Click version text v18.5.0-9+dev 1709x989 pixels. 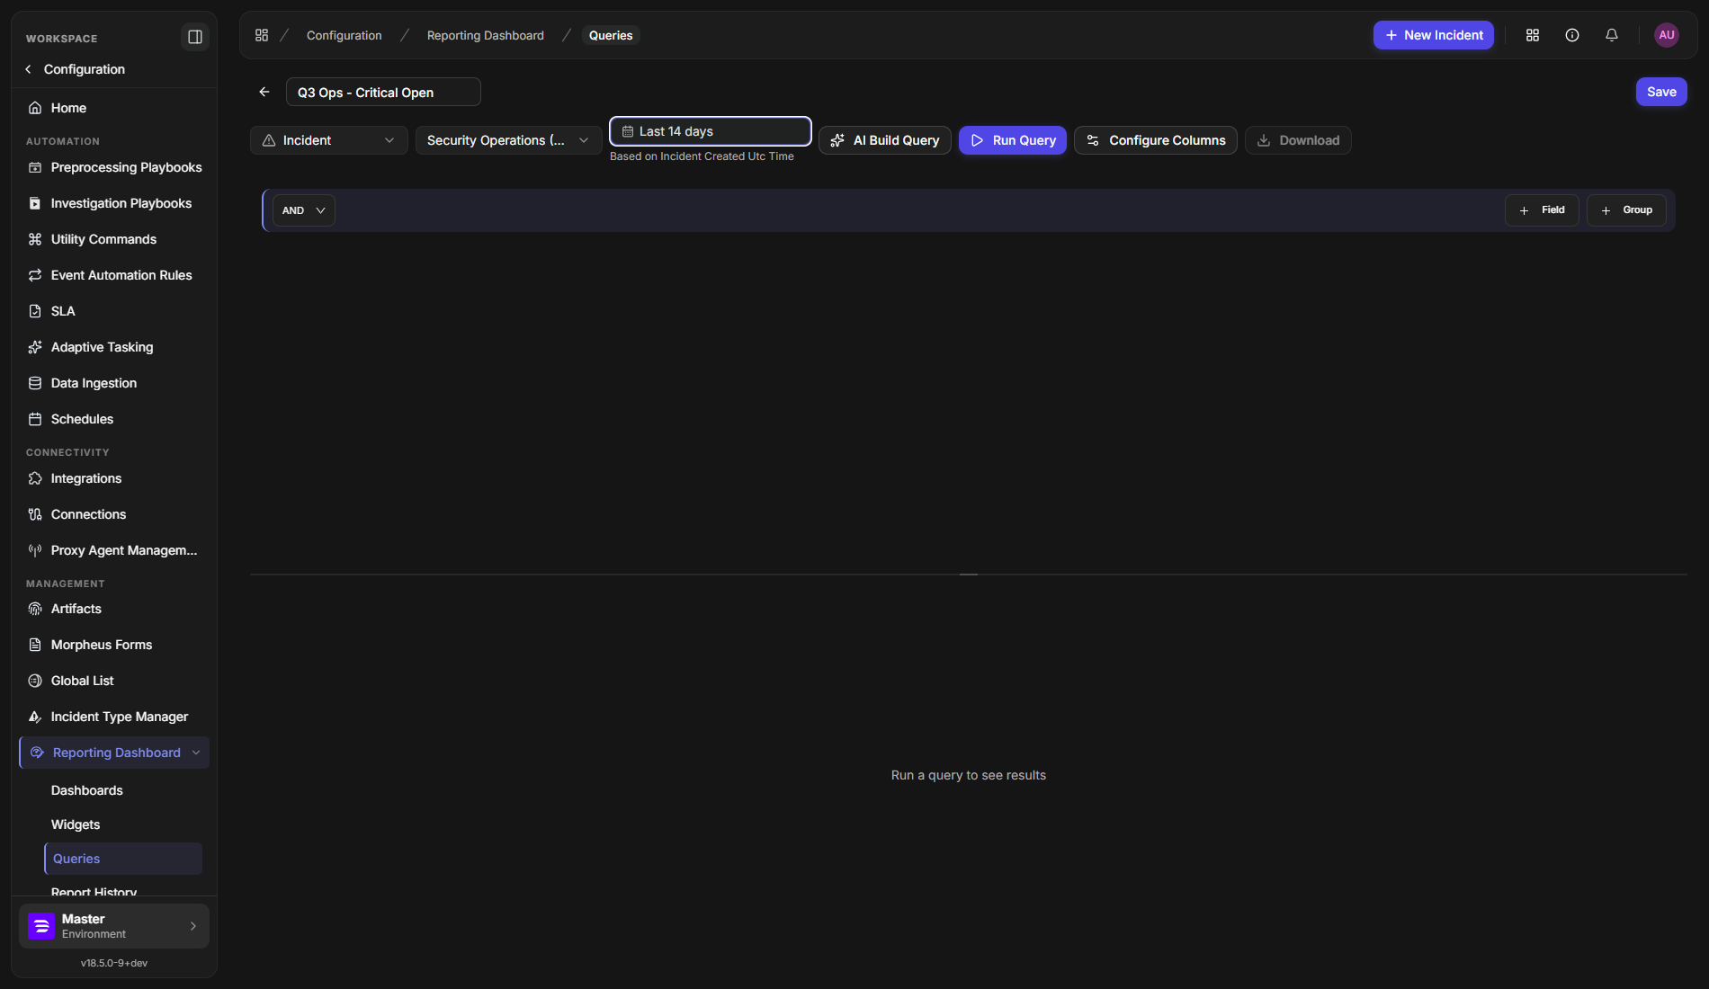coord(114,963)
